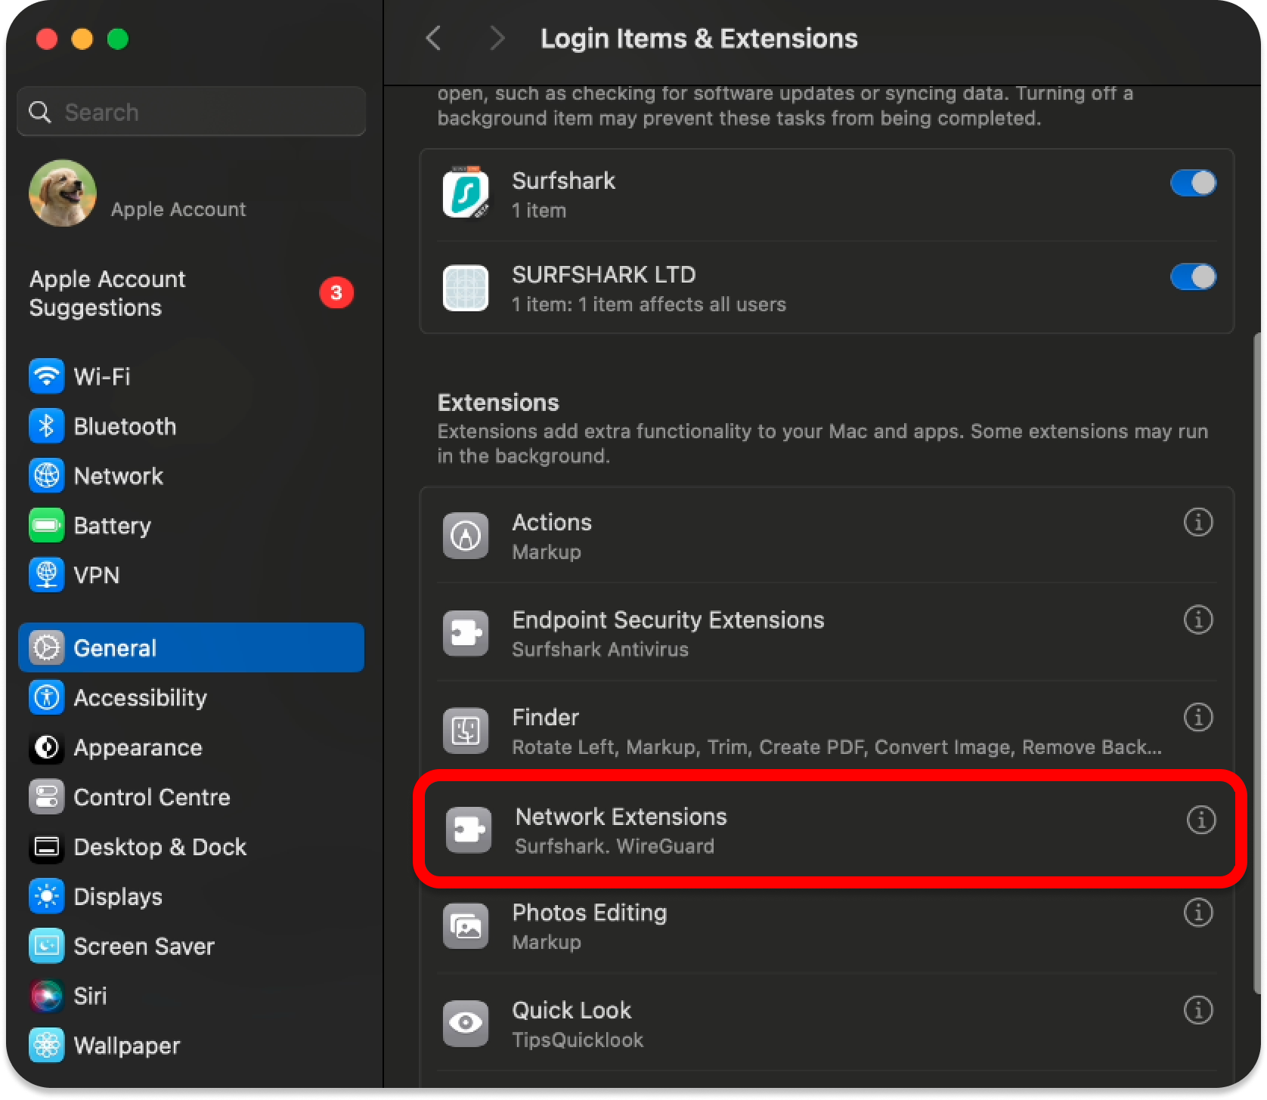Viewport: 1267px width, 1100px height.
Task: Click the Wi-Fi icon in sidebar
Action: point(46,376)
